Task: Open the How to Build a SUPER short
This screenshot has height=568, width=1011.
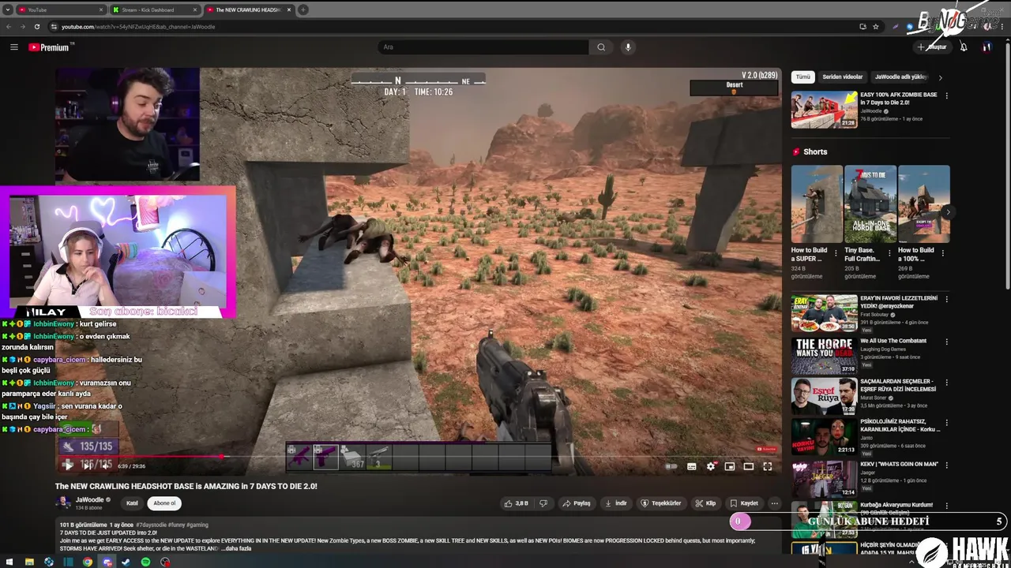Action: pos(817,204)
